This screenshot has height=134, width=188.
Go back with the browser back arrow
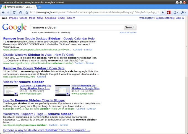point(3,12)
